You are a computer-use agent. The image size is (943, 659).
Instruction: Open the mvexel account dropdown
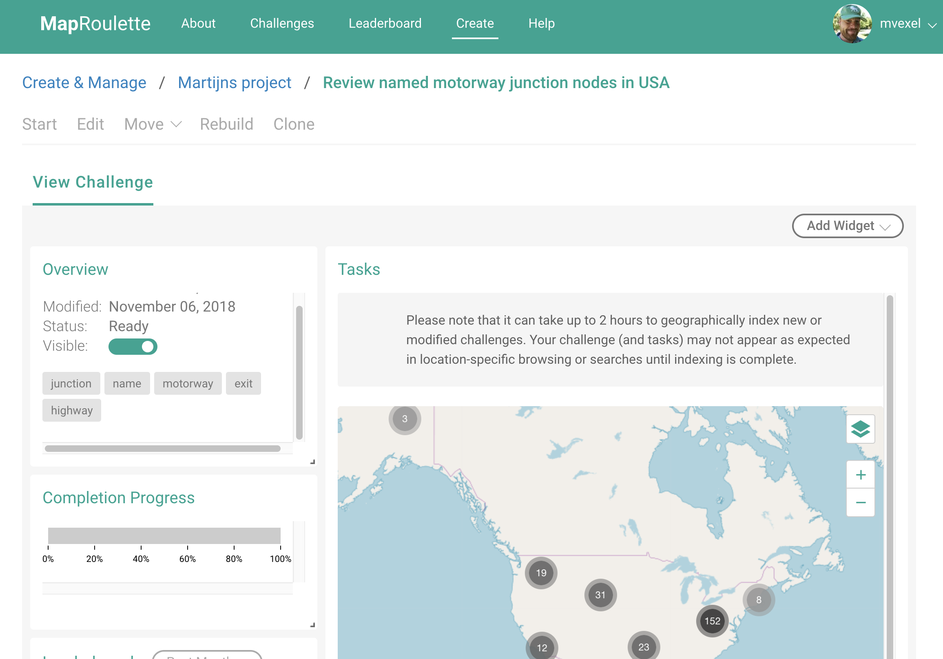pos(931,25)
